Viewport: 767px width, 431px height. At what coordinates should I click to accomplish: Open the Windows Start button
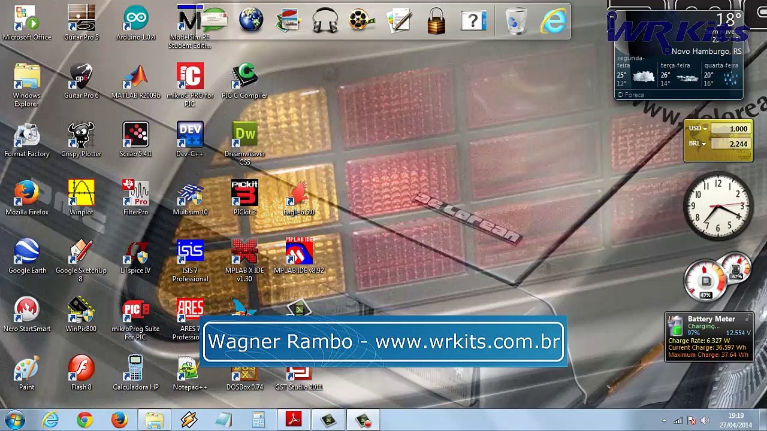pyautogui.click(x=14, y=420)
